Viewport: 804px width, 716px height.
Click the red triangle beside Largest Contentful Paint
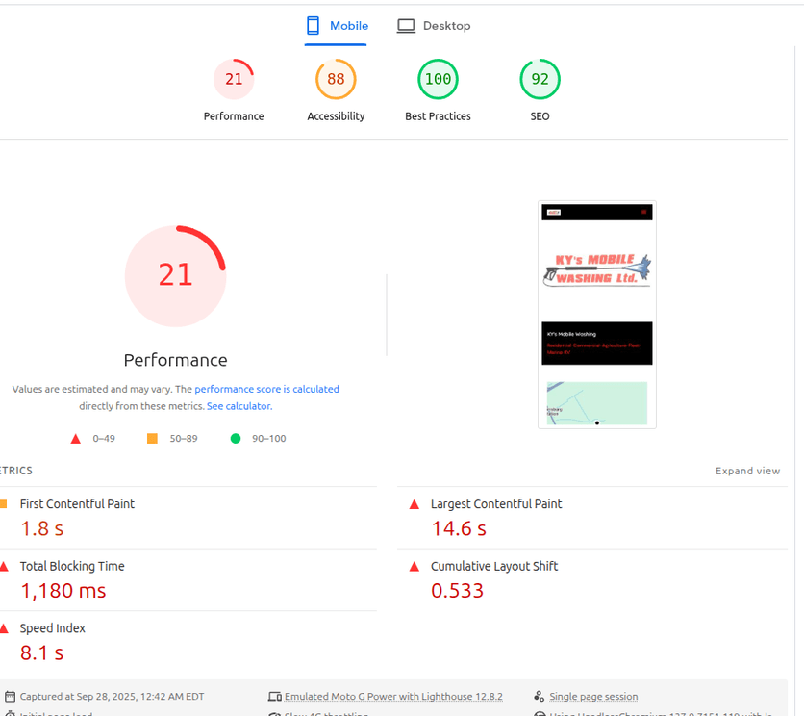pyautogui.click(x=414, y=503)
